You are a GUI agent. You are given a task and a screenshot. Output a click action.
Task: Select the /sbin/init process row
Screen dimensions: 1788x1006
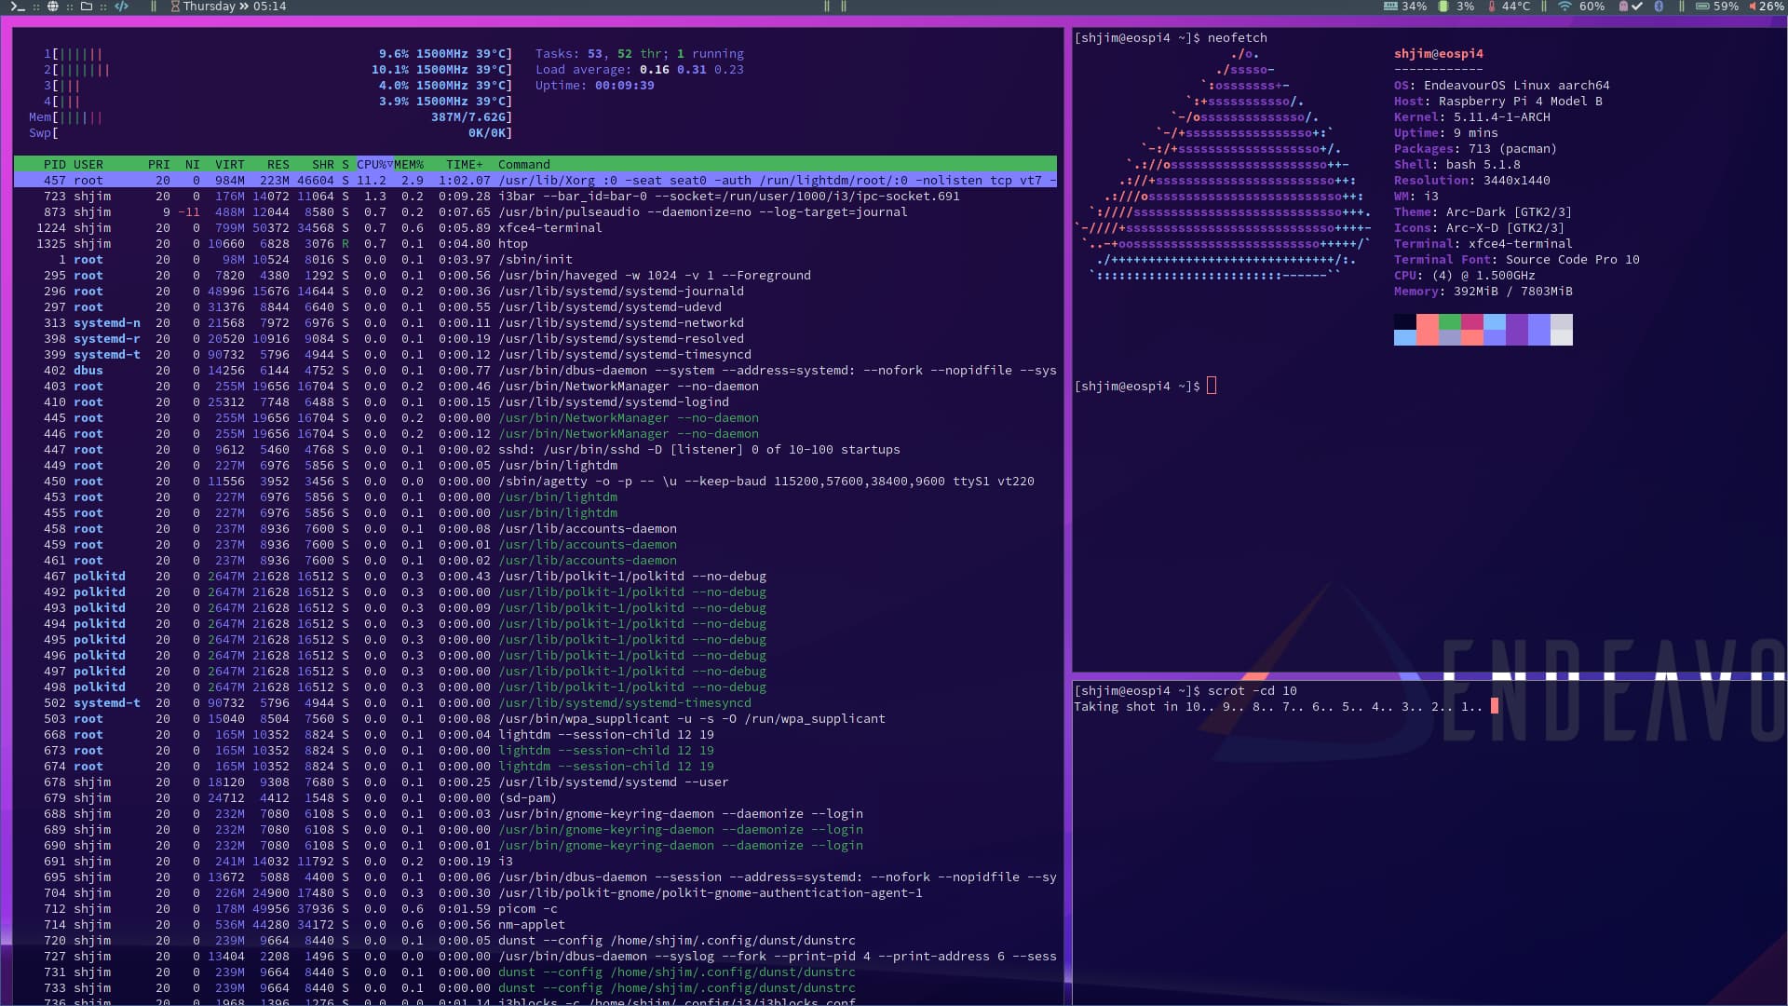tap(535, 260)
